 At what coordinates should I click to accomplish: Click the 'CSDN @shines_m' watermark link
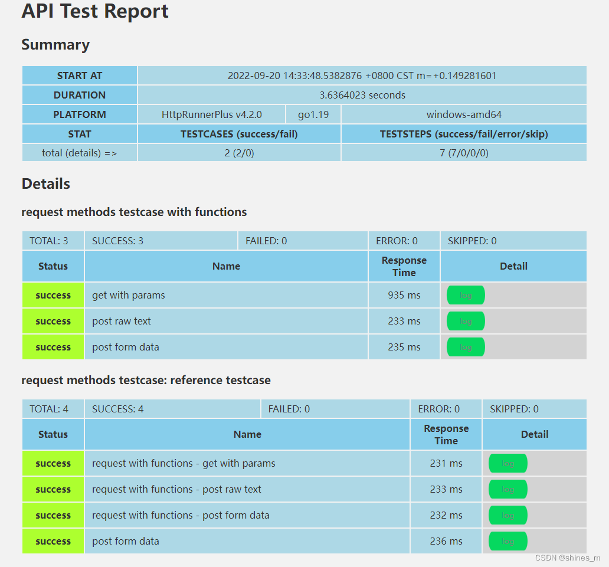568,557
